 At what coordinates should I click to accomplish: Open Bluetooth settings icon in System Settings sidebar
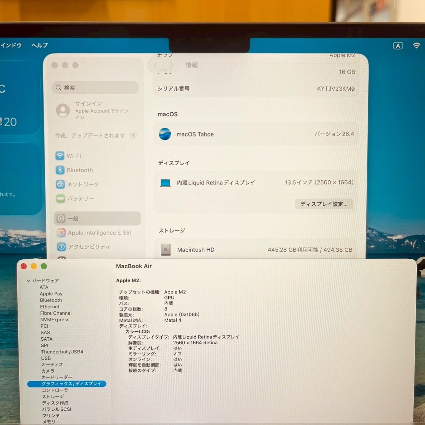[x=60, y=170]
